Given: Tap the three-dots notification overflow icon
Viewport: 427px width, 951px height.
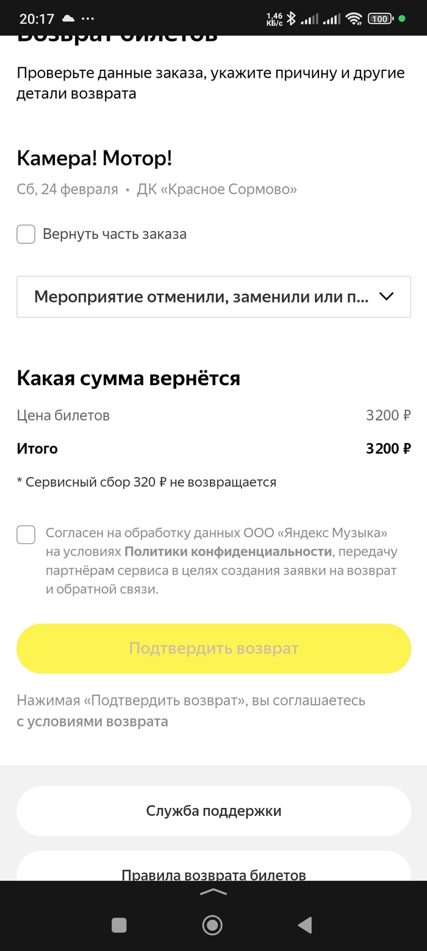Looking at the screenshot, I should [x=88, y=19].
